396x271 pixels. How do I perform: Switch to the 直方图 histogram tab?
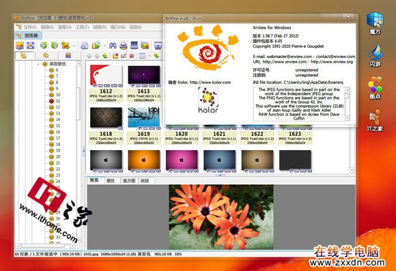click(129, 181)
